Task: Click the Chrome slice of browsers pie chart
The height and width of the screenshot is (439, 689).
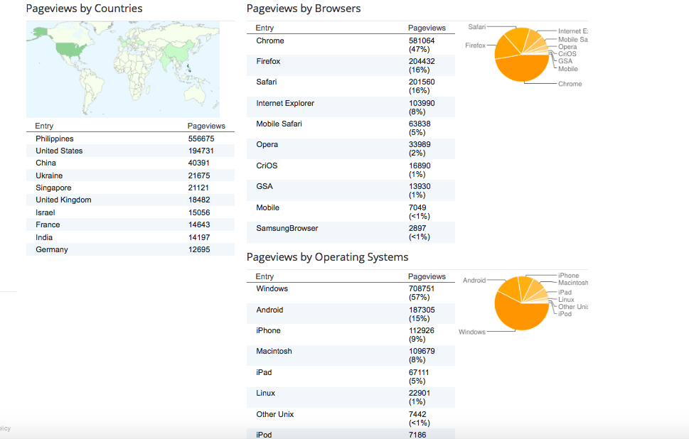Action: tap(522, 68)
